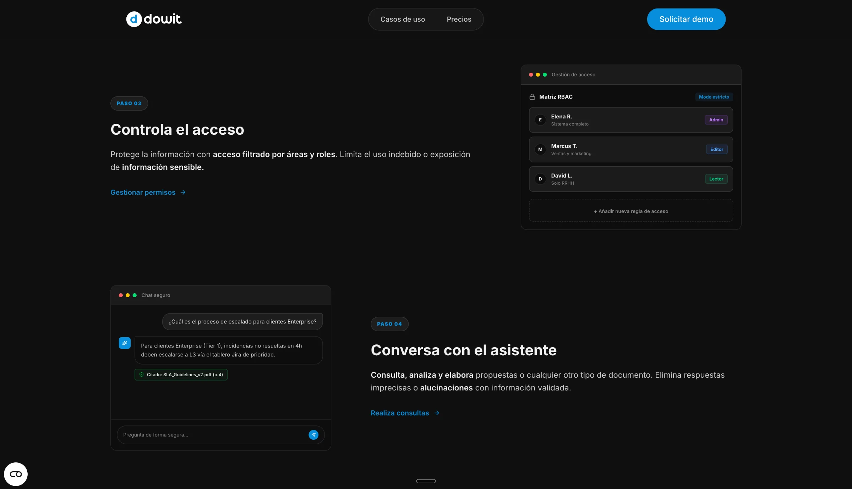852x489 pixels.
Task: Click the user's Enterprise escalation question bubble
Action: 242,322
